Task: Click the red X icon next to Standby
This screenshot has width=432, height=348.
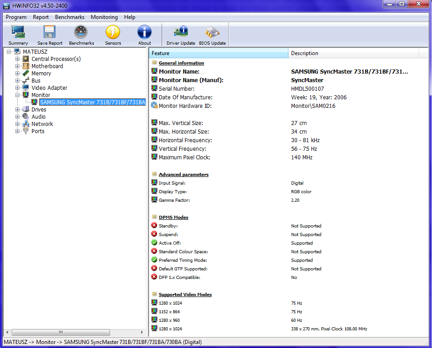Action: [154, 225]
